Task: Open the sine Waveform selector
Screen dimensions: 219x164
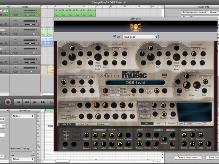Action: tap(145, 116)
